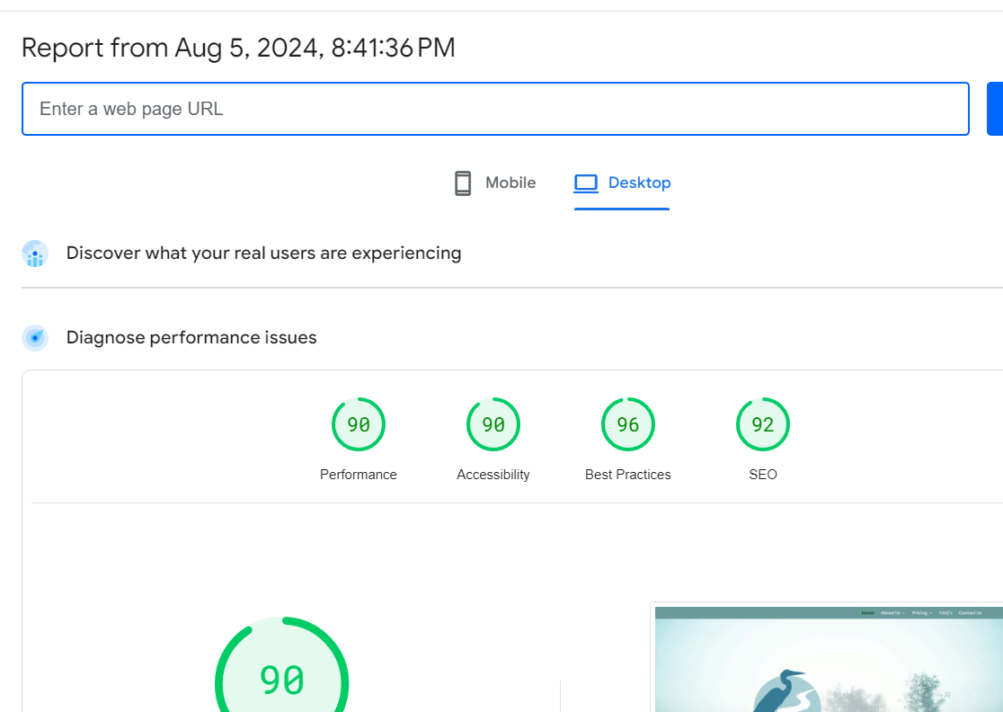The width and height of the screenshot is (1003, 712).
Task: Open the SEO score gauge
Action: tap(763, 424)
